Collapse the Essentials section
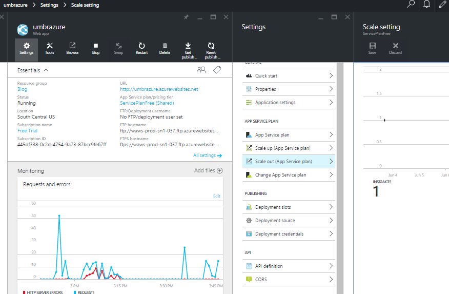The width and height of the screenshot is (449, 294). pyautogui.click(x=46, y=70)
